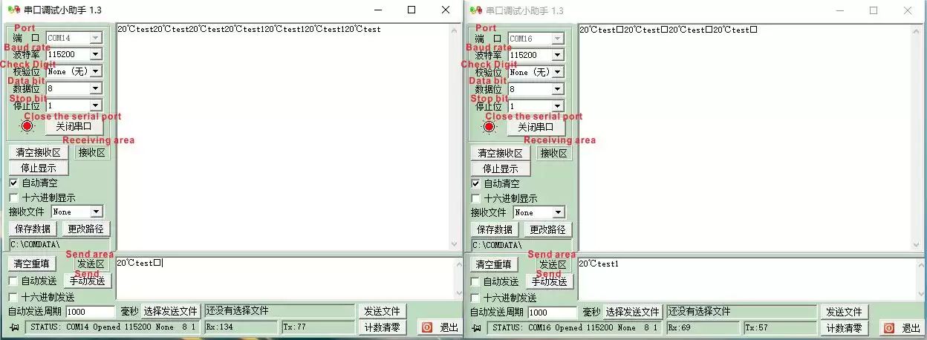Click the app icon in left window title bar
Viewport: 927px width, 340px height.
click(x=13, y=10)
